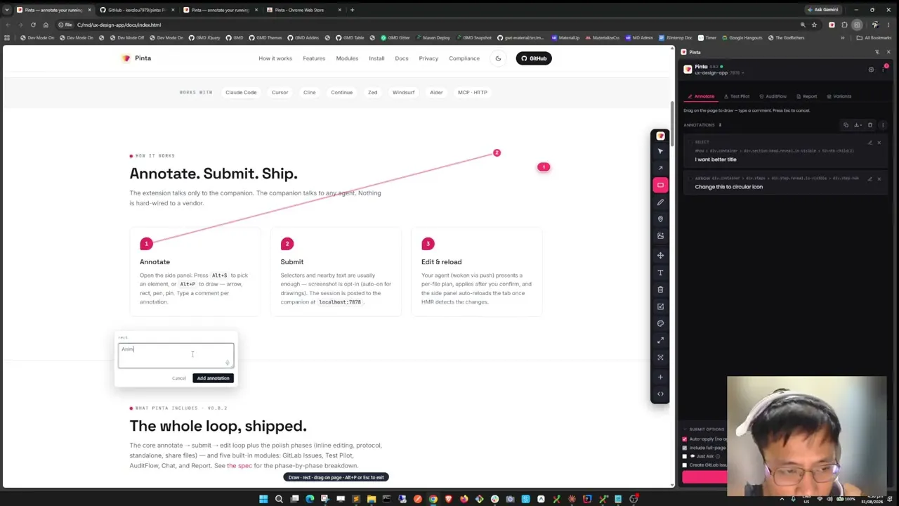Click the Cursor chip
899x506 pixels.
(x=280, y=92)
